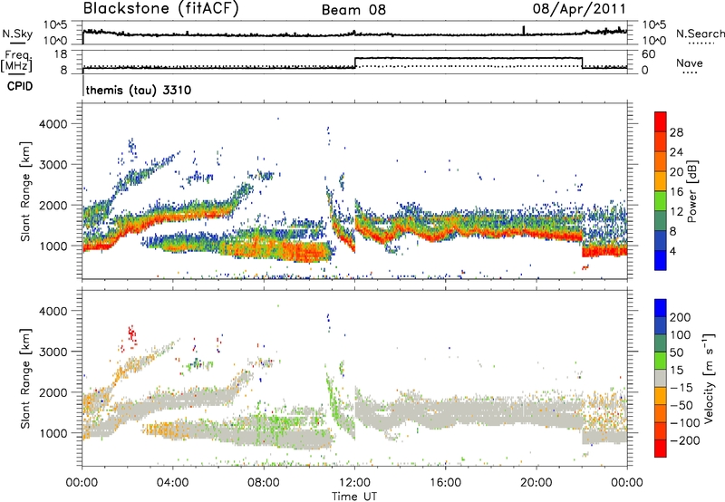Screen dimensions: 725x502
Task: Click the power value '28' on colorbar
Action: tap(676, 132)
